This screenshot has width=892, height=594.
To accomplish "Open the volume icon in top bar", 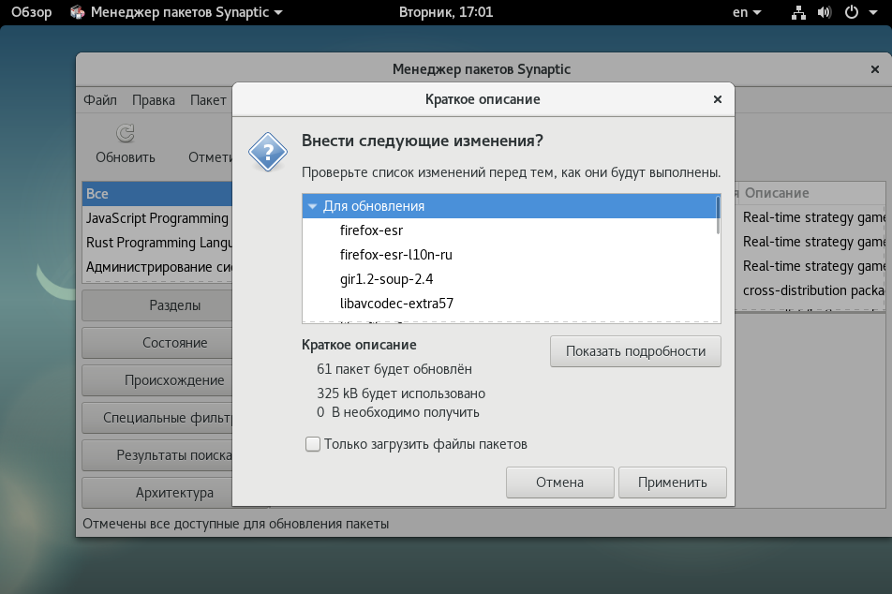I will 825,12.
